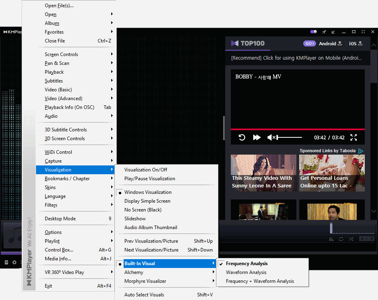Click Next Visualization/Picture
Screen dimensions: 378x300
166,250
